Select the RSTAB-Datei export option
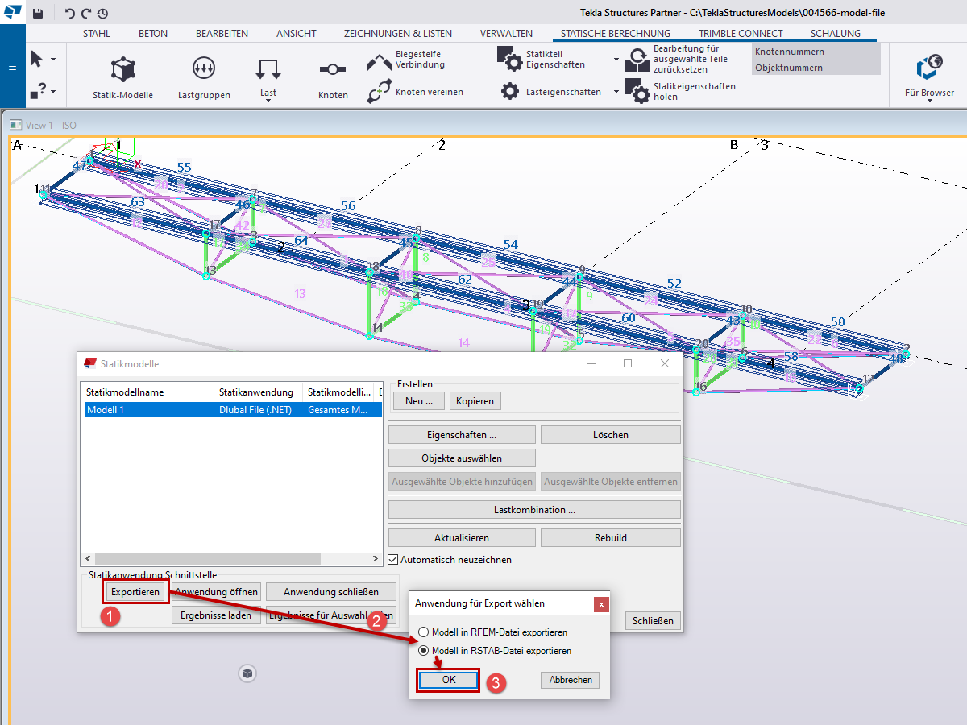Image resolution: width=967 pixels, height=725 pixels. tap(423, 650)
